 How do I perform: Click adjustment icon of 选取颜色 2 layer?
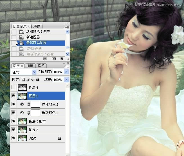22,104
